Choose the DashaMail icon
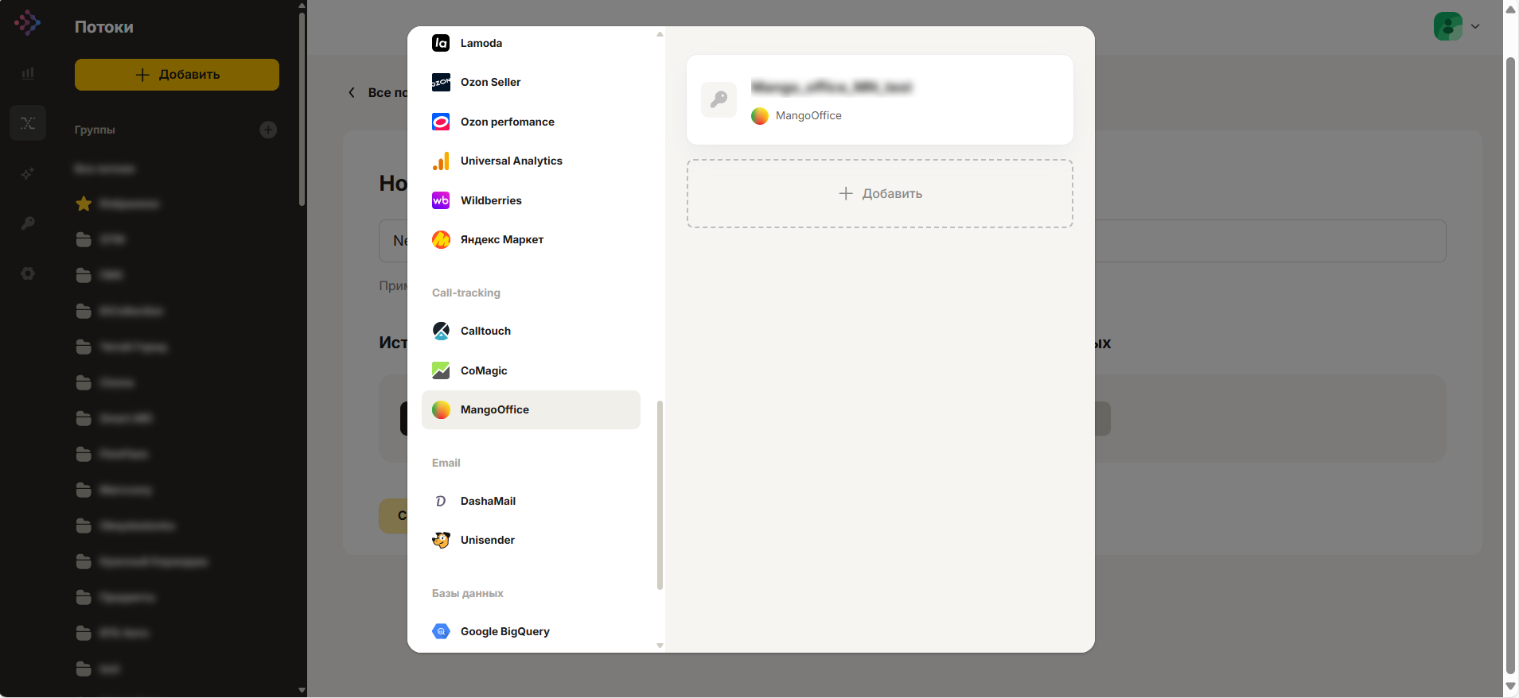This screenshot has height=698, width=1519. click(441, 501)
